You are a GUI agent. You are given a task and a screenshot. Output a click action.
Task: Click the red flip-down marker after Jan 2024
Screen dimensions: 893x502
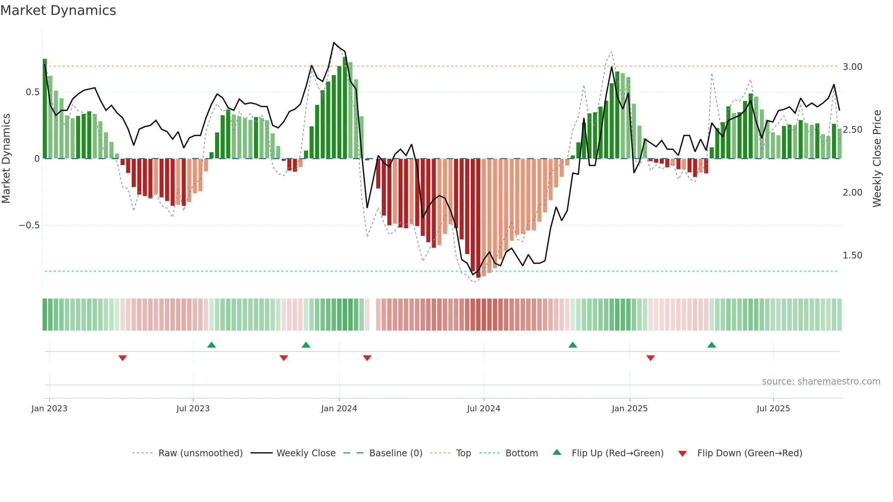[x=367, y=358]
